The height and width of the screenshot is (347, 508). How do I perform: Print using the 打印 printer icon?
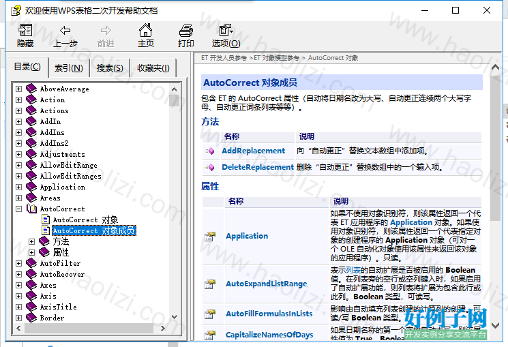186,31
